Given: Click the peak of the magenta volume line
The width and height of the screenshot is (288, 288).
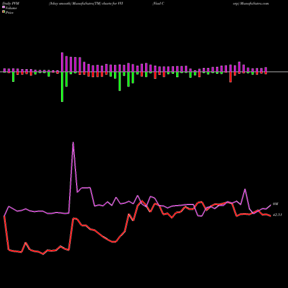Looking at the screenshot, I should 73,142.
